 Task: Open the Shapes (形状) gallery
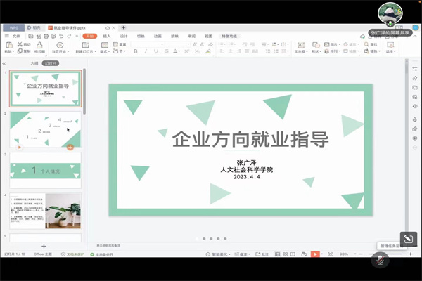point(316,45)
